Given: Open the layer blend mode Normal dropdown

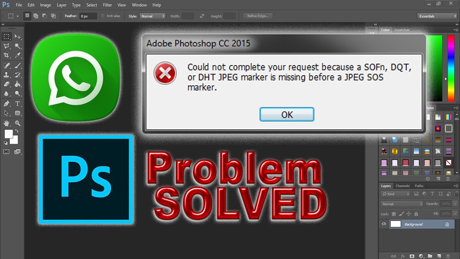Looking at the screenshot, I should point(402,204).
